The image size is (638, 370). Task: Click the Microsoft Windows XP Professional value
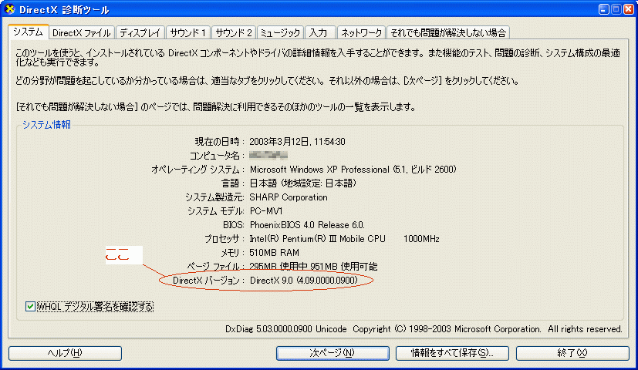pos(353,169)
